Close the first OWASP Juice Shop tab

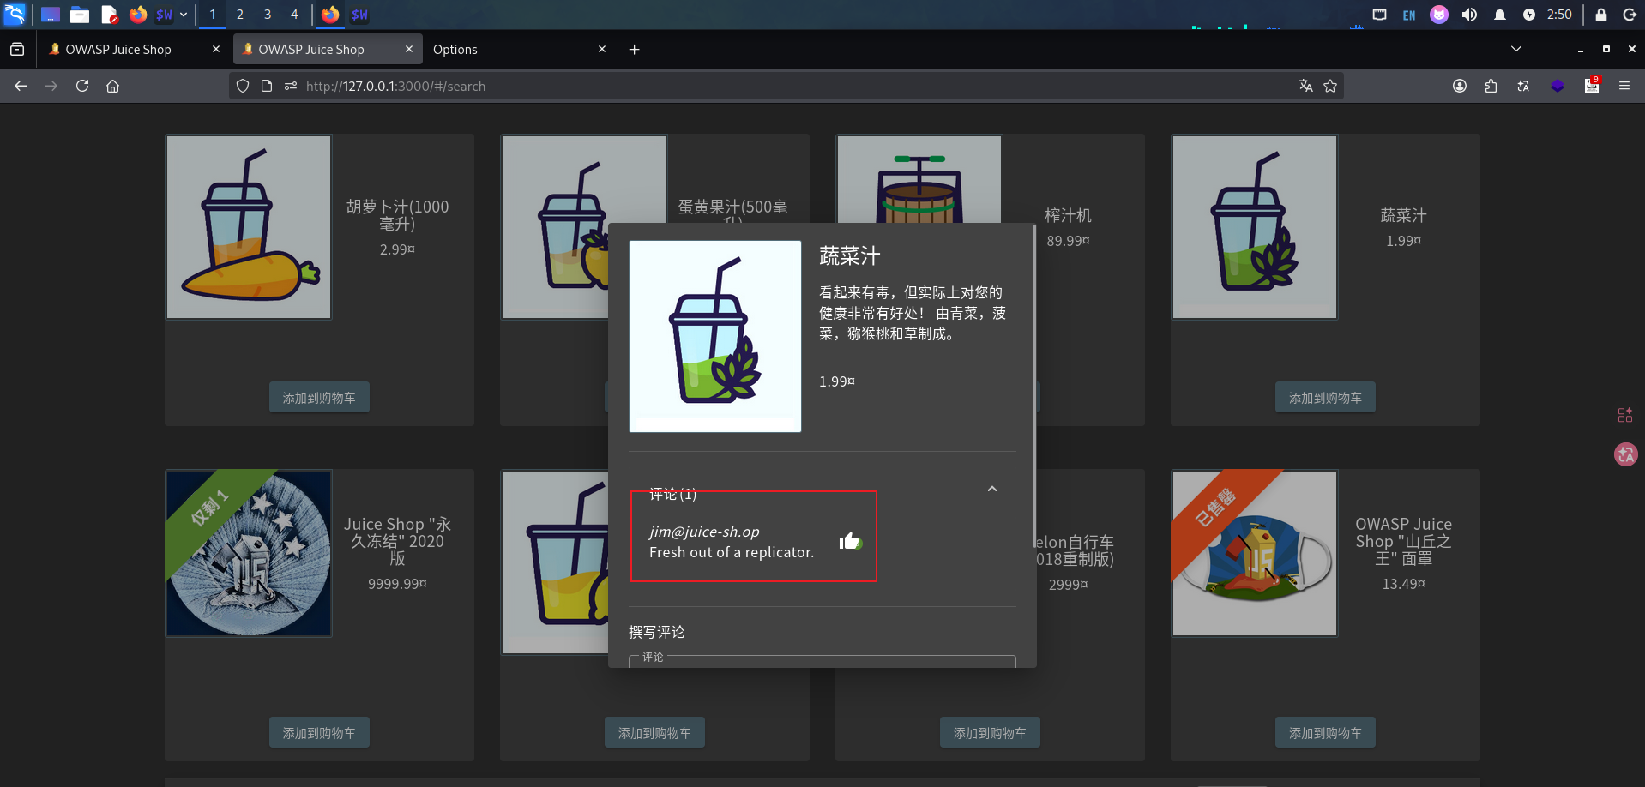coord(216,50)
